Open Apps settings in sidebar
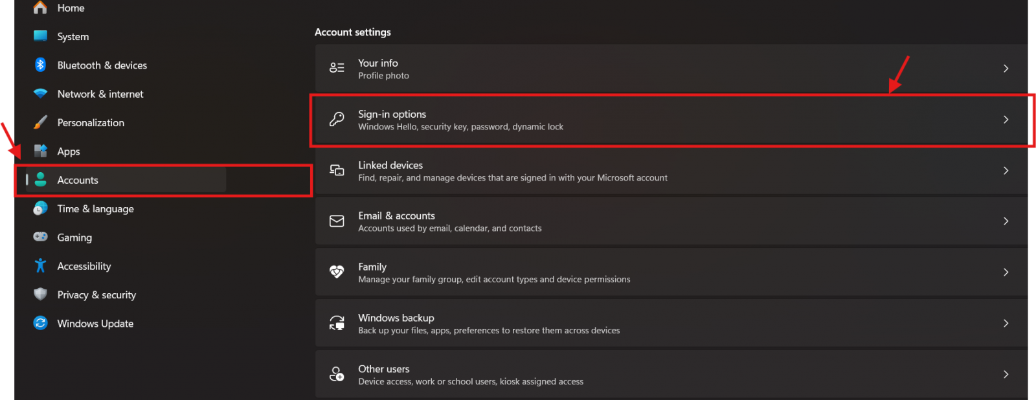Image resolution: width=1036 pixels, height=400 pixels. click(x=69, y=151)
